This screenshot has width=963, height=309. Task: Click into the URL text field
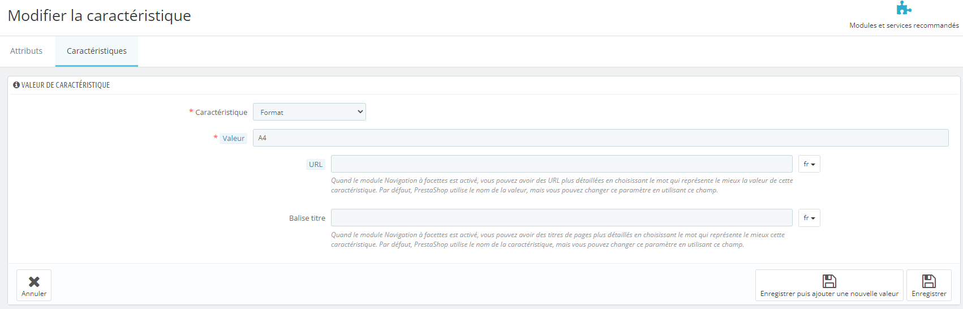point(561,164)
